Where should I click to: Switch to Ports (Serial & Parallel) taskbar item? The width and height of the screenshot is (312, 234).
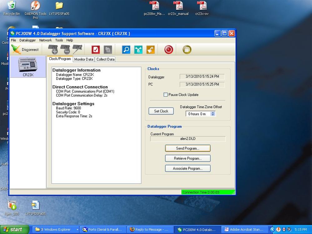[x=103, y=229]
